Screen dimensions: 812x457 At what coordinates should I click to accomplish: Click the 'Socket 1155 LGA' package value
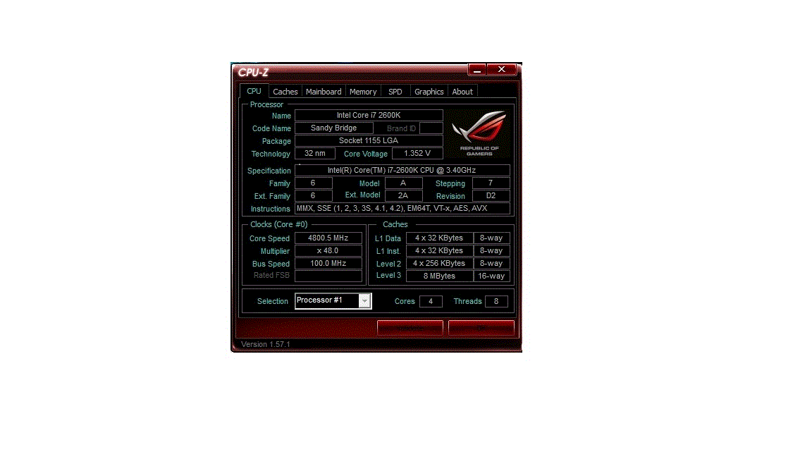point(369,140)
